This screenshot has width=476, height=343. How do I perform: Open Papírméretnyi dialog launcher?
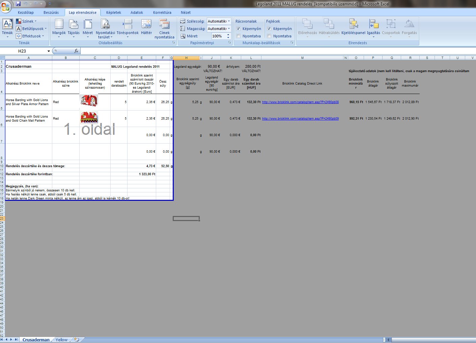(229, 43)
